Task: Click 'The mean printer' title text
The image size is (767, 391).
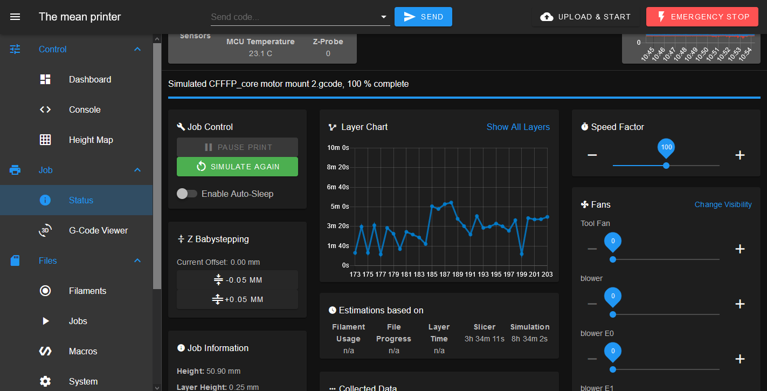Action: pos(80,17)
